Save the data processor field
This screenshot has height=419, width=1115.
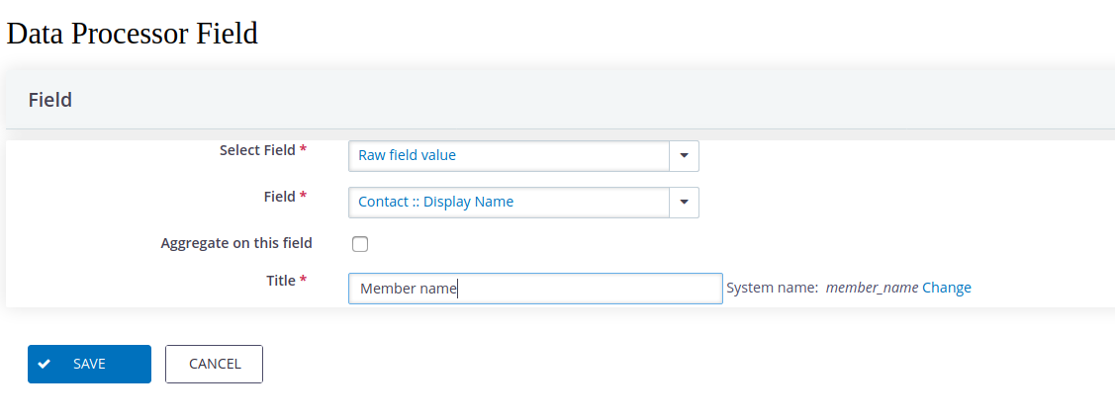coord(90,364)
